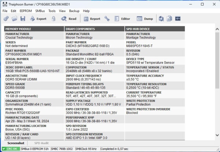Click D8DKS (MT60B2G8RZ-56B:D) part number
This screenshot has width=220, height=152.
88,46
